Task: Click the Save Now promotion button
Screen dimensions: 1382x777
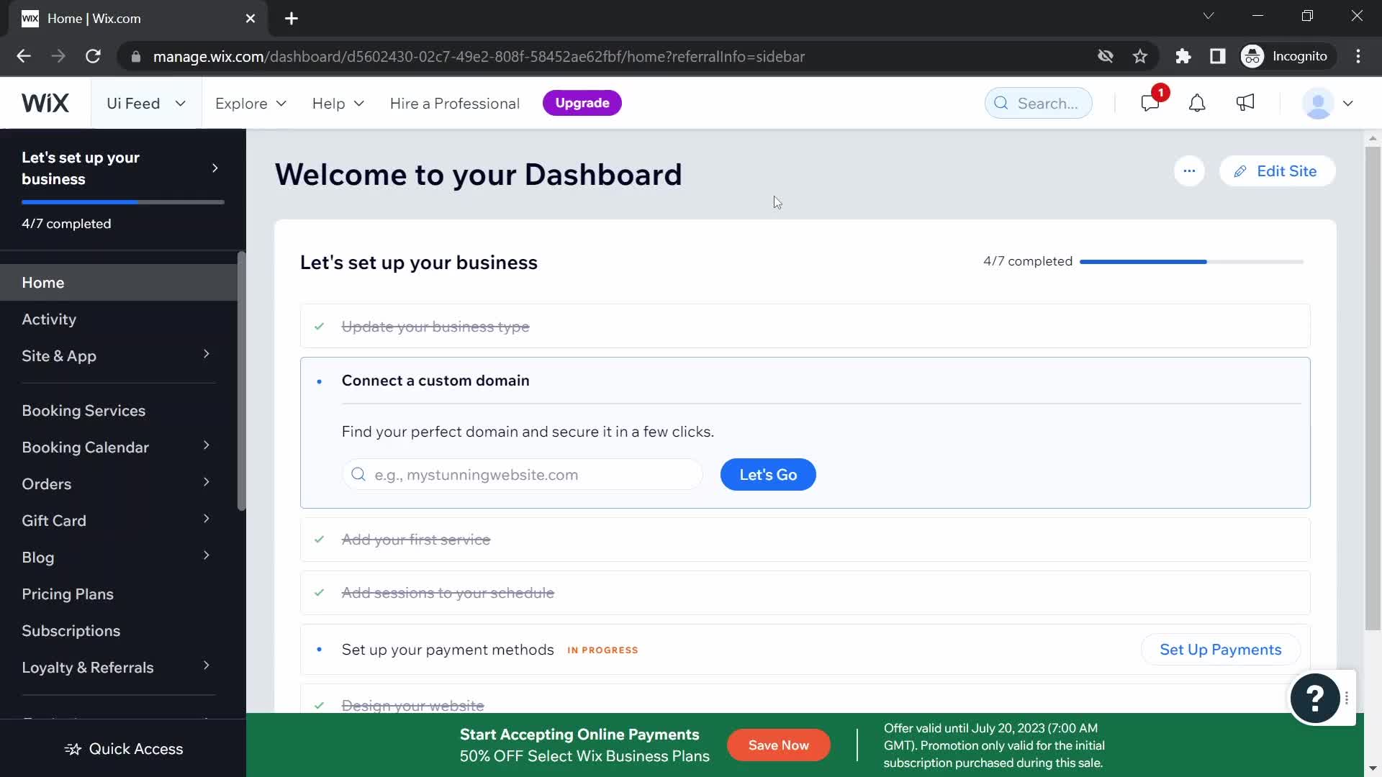Action: coord(778,745)
